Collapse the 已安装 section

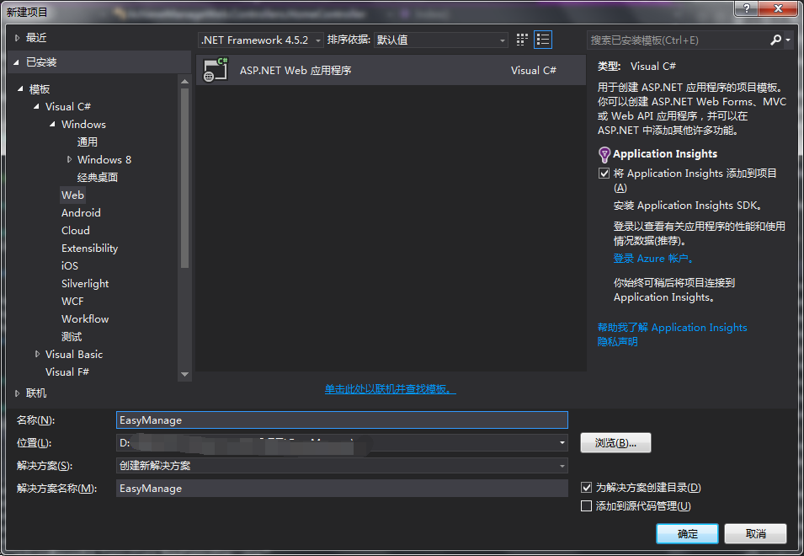pos(17,62)
